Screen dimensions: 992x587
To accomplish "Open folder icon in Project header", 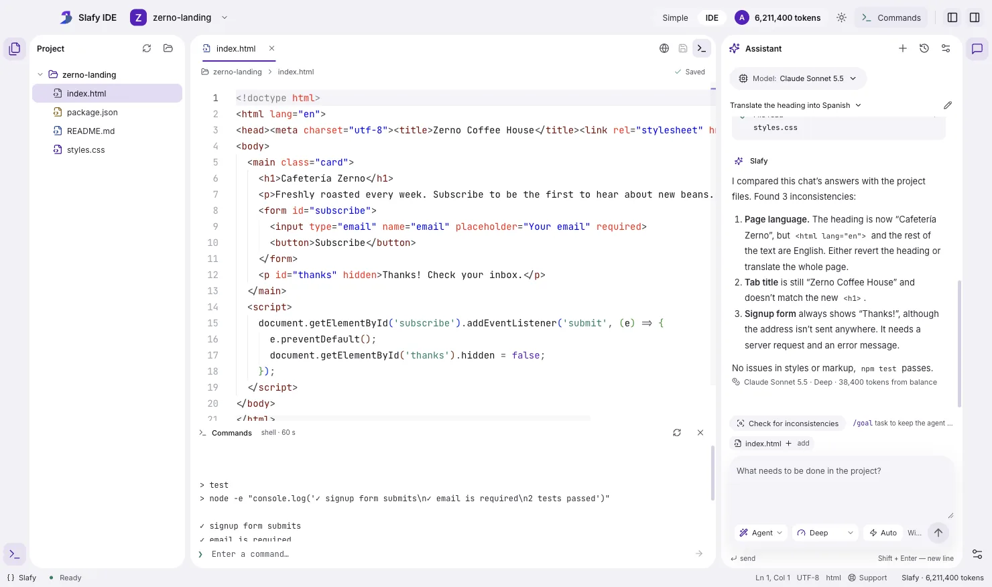I will pyautogui.click(x=168, y=48).
